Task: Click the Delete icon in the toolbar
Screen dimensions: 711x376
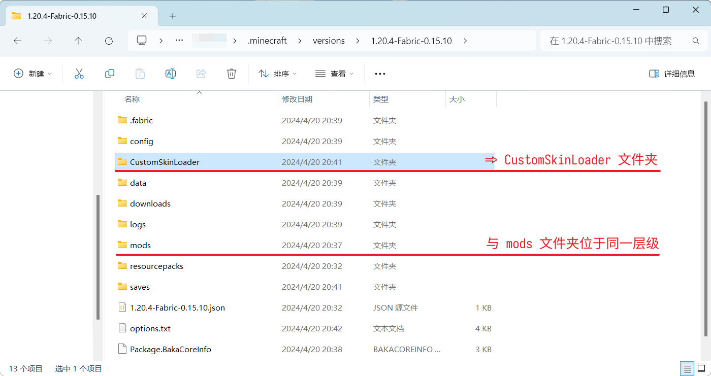Action: click(232, 73)
